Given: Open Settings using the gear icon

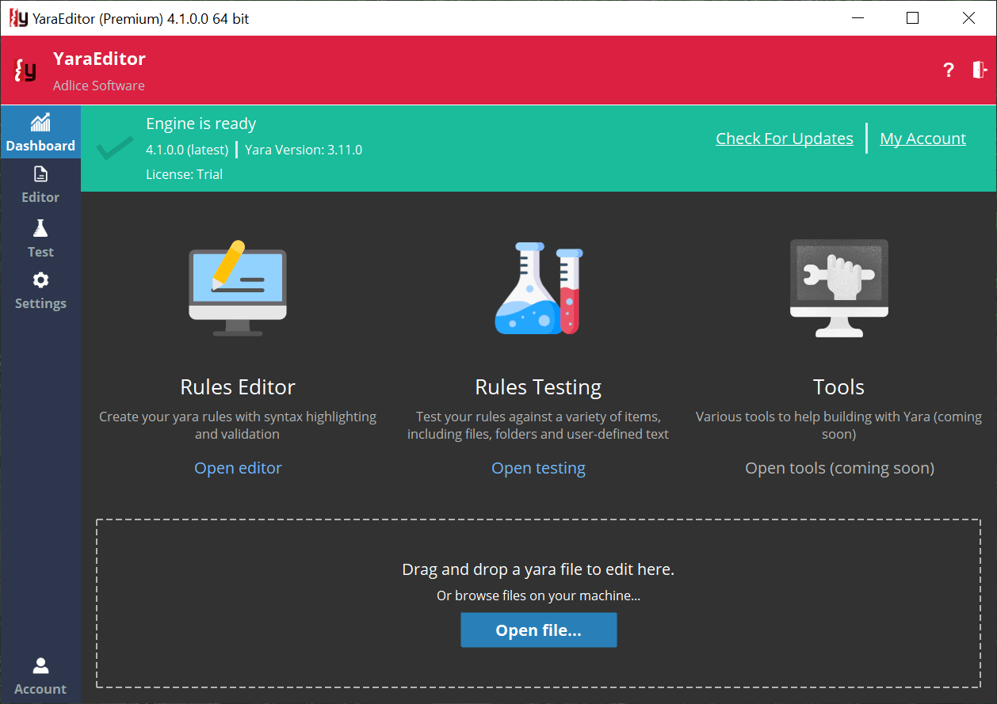Looking at the screenshot, I should click(x=40, y=291).
